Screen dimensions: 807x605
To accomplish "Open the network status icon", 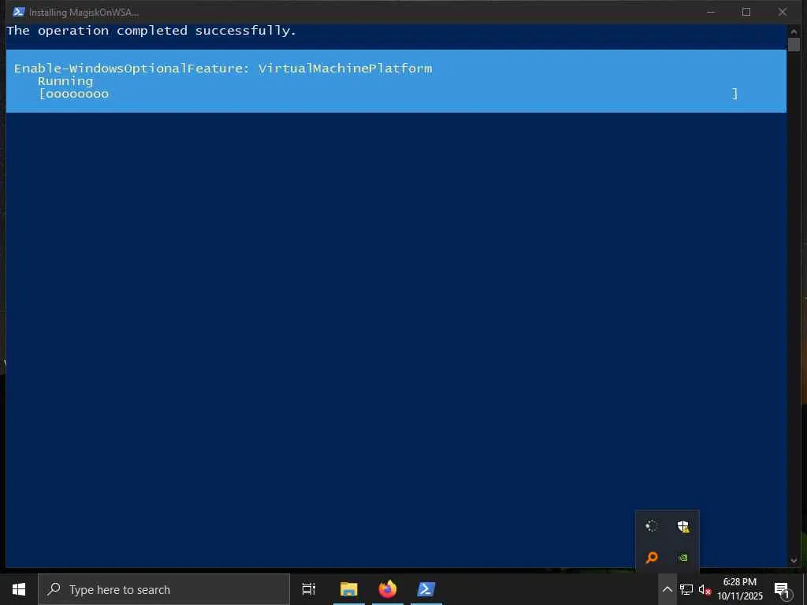I will (x=686, y=589).
